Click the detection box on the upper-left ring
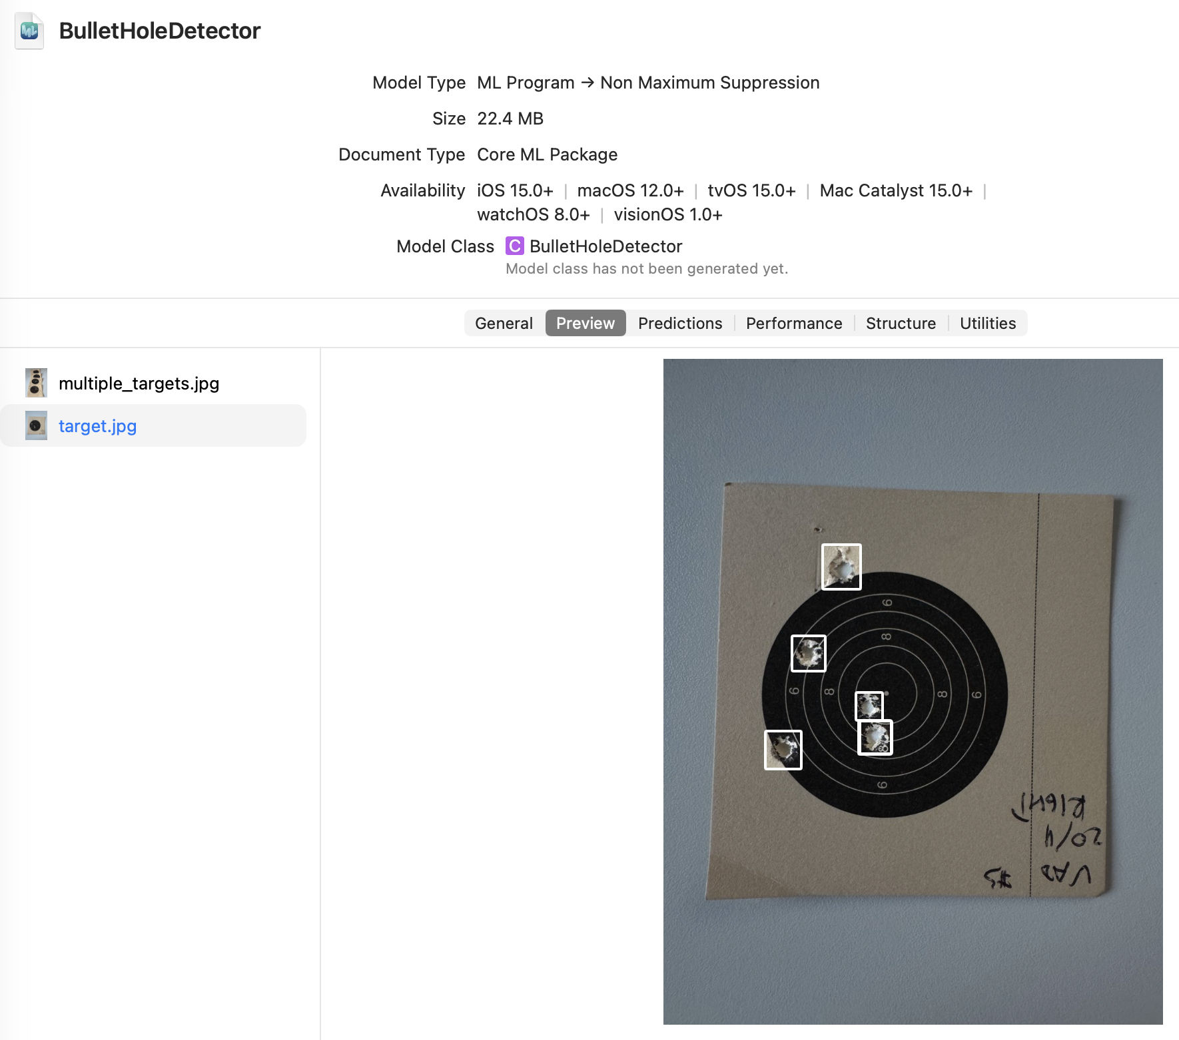 pyautogui.click(x=809, y=653)
